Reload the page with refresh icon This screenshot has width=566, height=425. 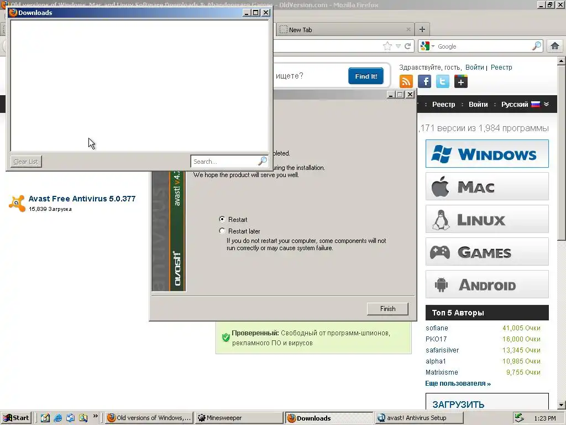click(407, 46)
